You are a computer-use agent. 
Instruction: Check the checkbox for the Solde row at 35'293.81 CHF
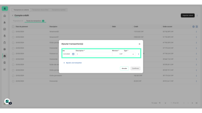pyautogui.click(x=13, y=65)
